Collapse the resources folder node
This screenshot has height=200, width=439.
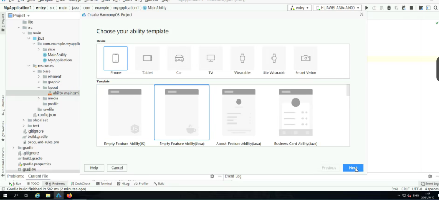[29, 66]
